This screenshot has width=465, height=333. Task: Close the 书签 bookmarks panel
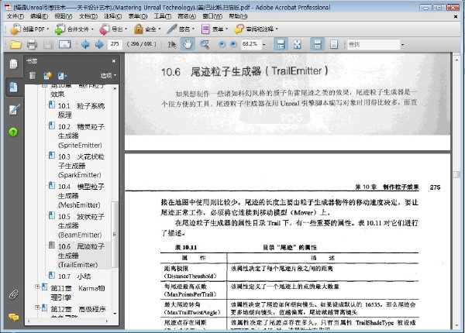click(114, 61)
